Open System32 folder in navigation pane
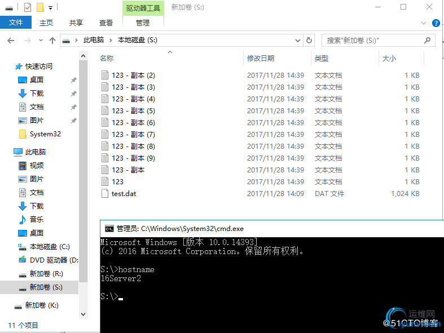The image size is (444, 333). [45, 134]
